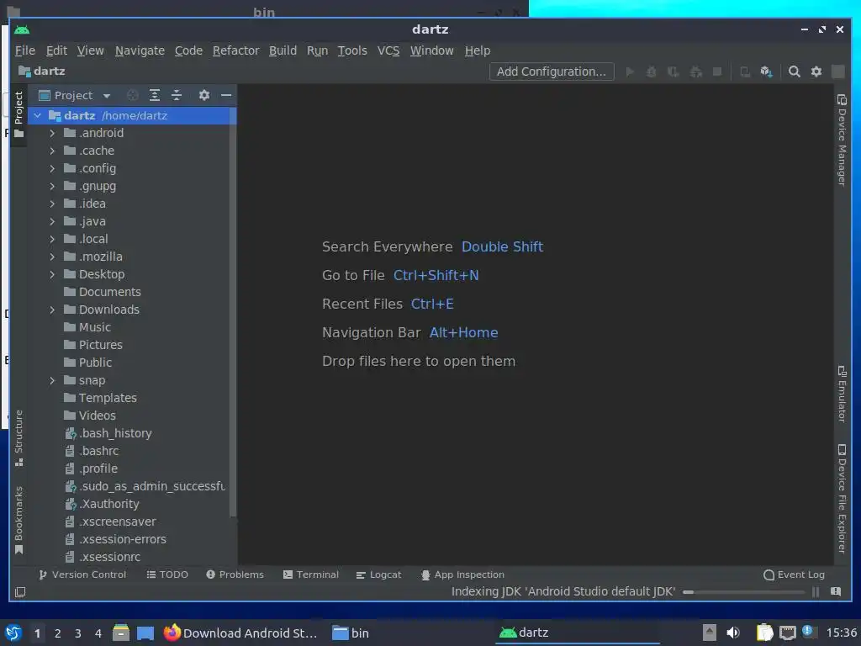This screenshot has width=861, height=646.
Task: Open the Problems tool window
Action: 235,575
